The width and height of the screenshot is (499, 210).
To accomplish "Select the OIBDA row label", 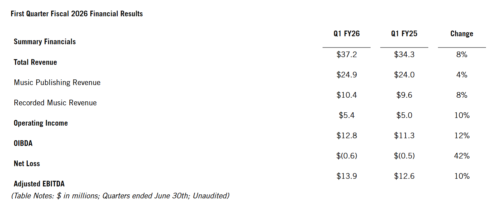I will point(23,143).
